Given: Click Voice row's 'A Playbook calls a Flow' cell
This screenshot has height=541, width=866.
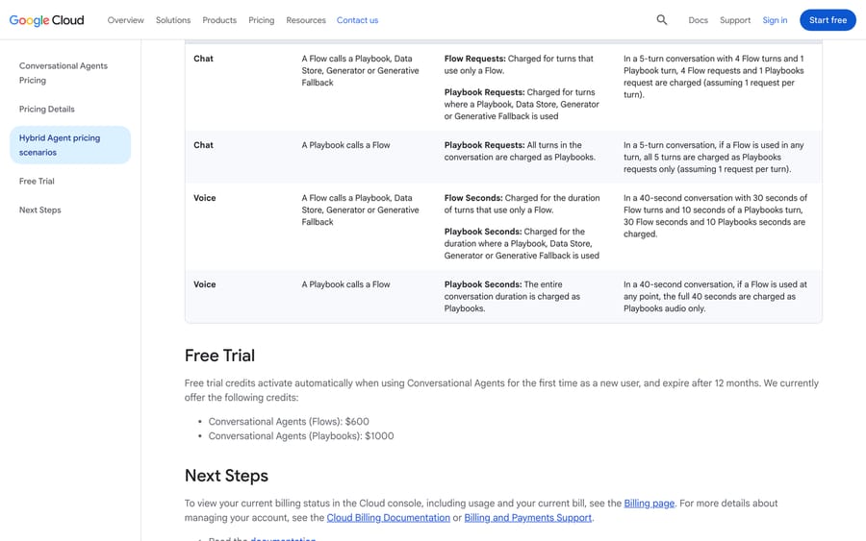Looking at the screenshot, I should 345,284.
